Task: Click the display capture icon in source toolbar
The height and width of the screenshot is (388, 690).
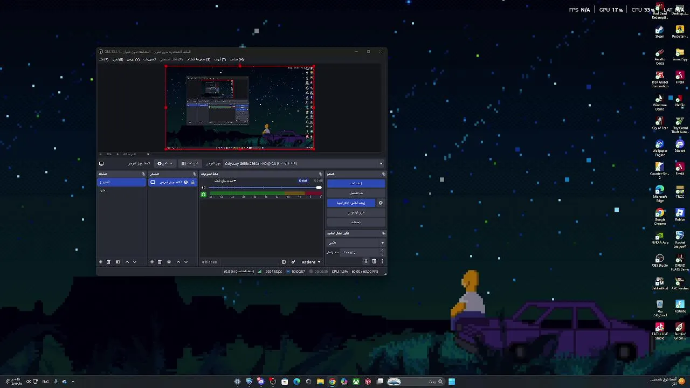Action: tap(101, 163)
